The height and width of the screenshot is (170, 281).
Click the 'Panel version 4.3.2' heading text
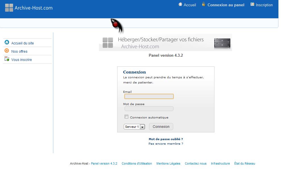click(166, 55)
